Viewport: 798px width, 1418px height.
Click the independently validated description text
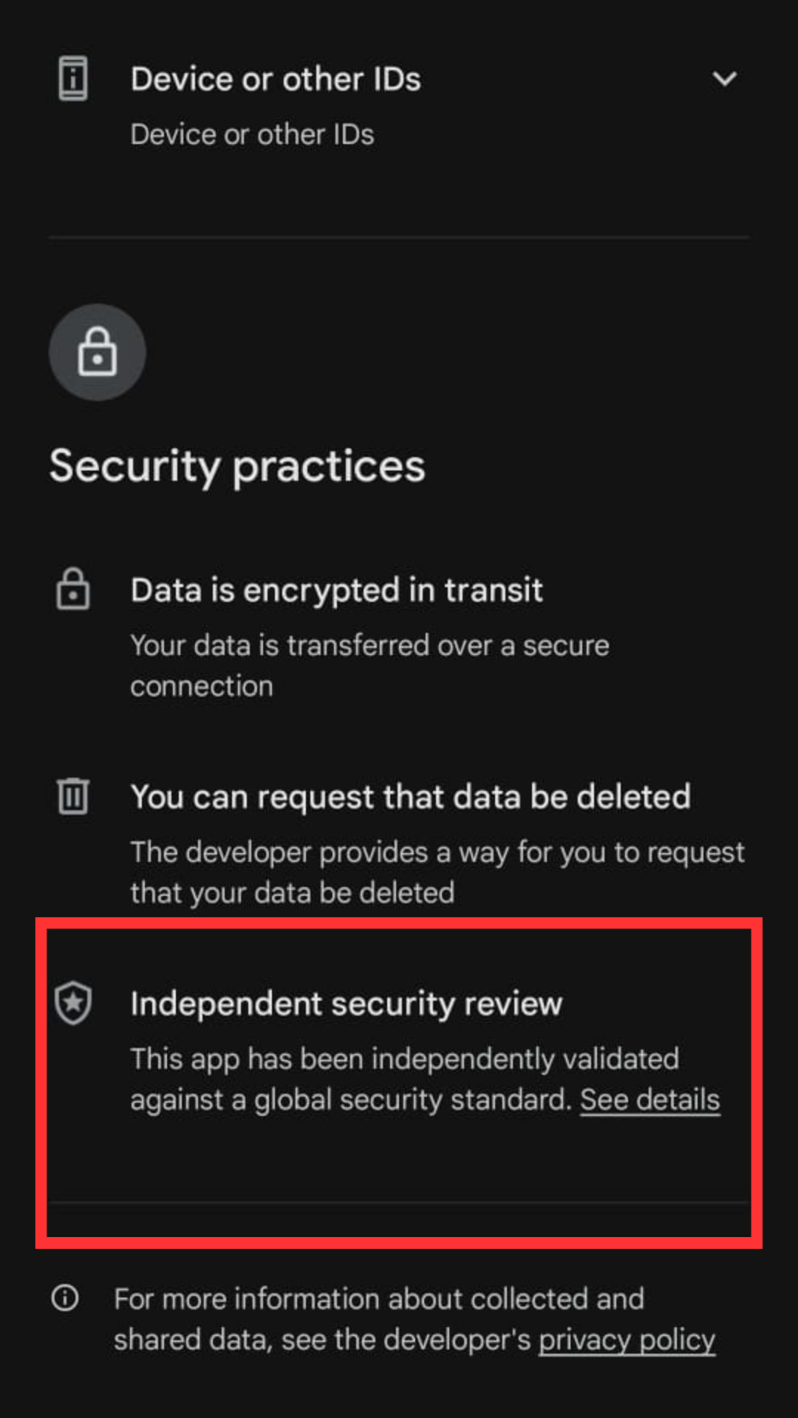(x=405, y=1079)
